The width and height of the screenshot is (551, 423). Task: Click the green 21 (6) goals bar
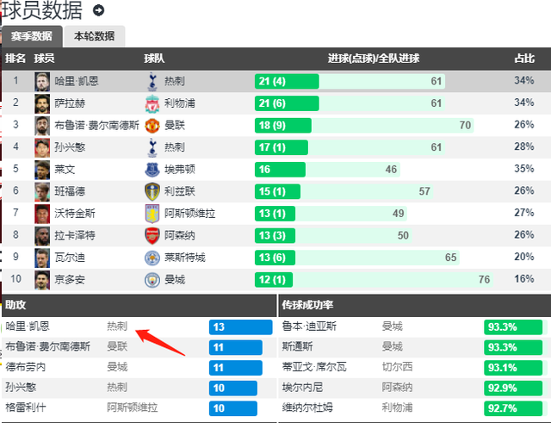pyautogui.click(x=287, y=103)
